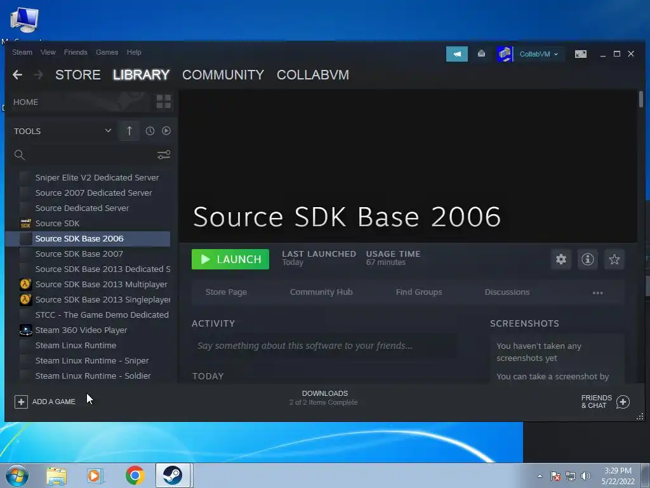Expand the TOOLS category dropdown
This screenshot has height=488, width=650.
tap(108, 131)
